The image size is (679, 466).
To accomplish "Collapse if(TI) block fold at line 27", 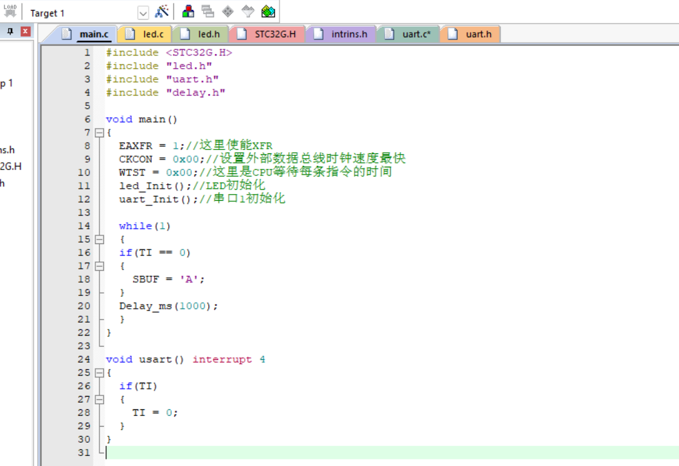I will pyautogui.click(x=99, y=399).
